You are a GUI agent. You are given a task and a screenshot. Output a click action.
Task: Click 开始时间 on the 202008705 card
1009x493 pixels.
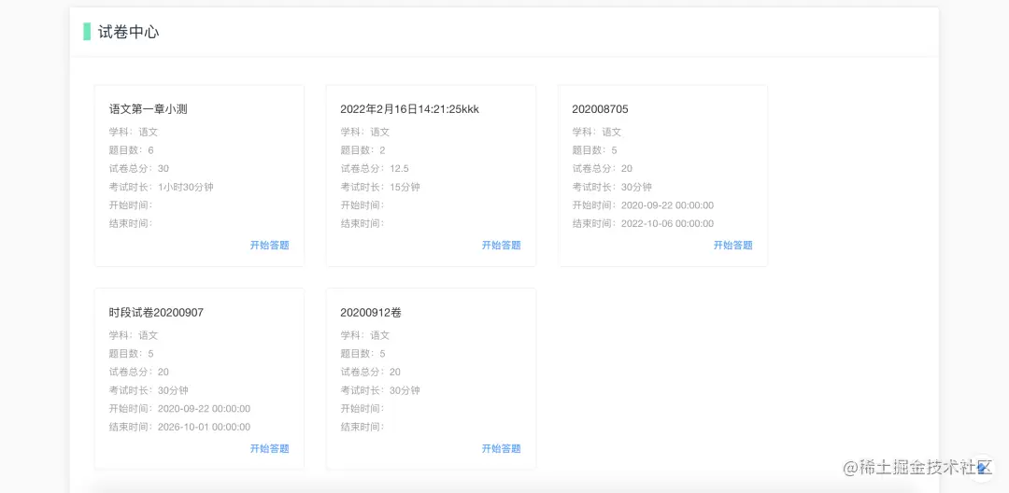coord(643,205)
